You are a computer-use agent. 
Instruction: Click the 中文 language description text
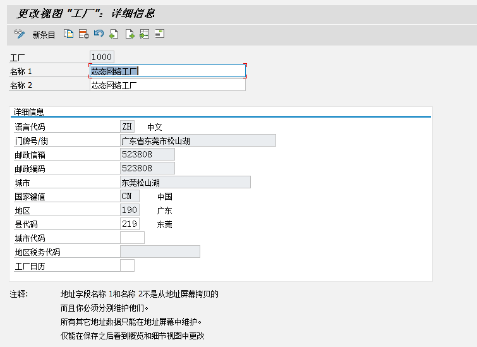[155, 127]
